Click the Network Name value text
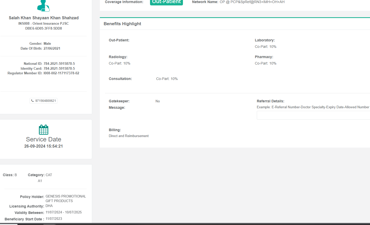Image resolution: width=370 pixels, height=225 pixels. pyautogui.click(x=252, y=2)
